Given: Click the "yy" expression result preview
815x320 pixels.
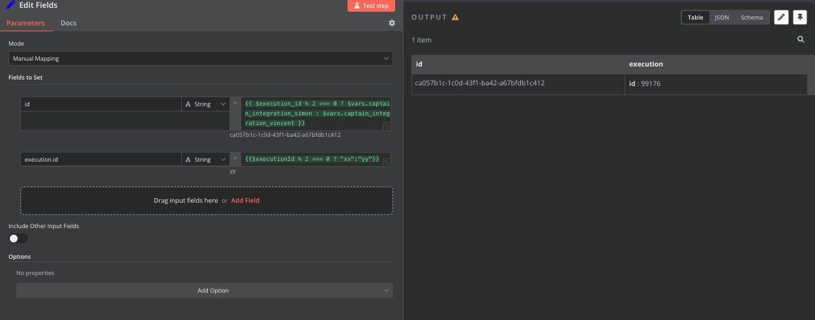Looking at the screenshot, I should [233, 171].
